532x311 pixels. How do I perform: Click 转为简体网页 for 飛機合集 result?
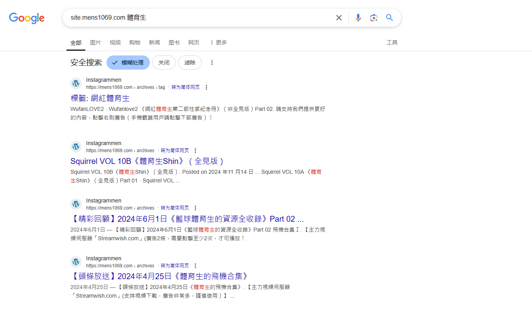click(175, 266)
